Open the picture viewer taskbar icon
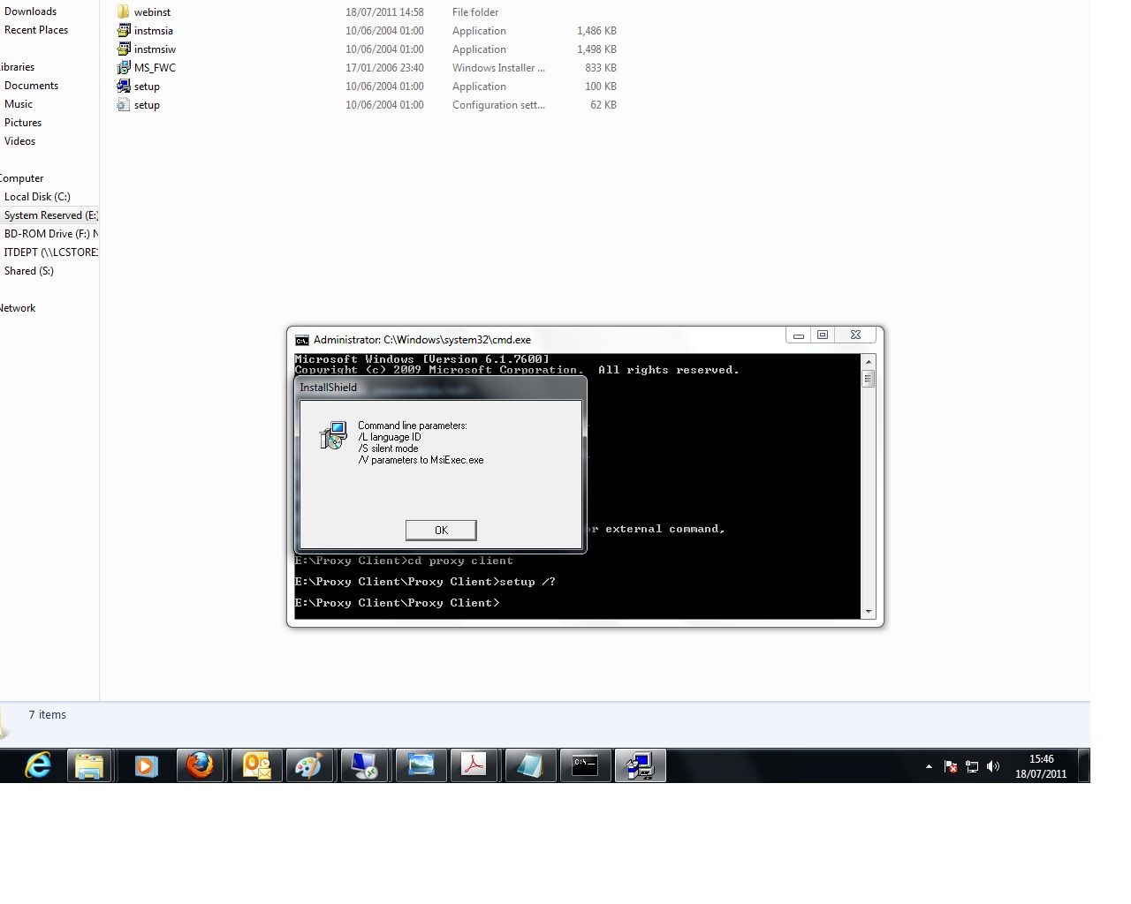 (x=421, y=765)
